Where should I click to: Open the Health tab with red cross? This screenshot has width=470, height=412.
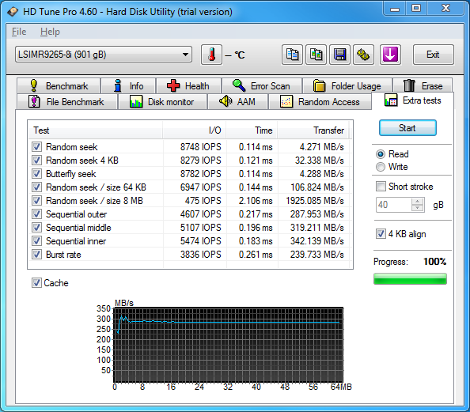coord(189,86)
